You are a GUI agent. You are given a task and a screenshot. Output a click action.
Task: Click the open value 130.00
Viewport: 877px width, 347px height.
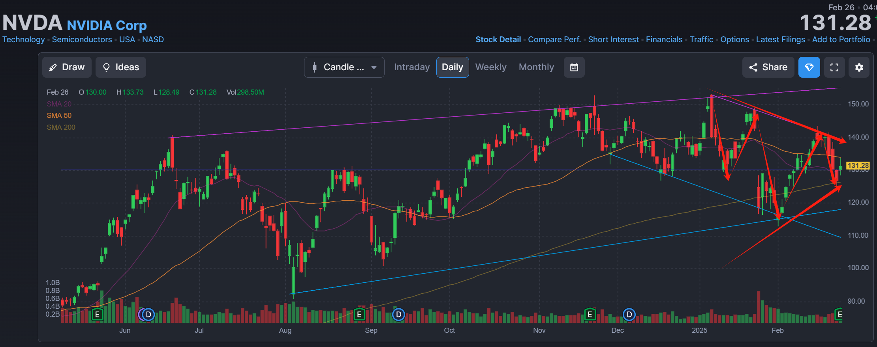tap(96, 92)
